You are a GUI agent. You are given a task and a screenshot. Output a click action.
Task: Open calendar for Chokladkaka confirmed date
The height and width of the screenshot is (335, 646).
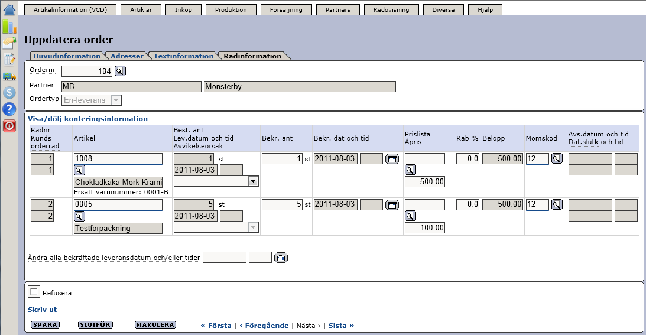click(x=392, y=159)
